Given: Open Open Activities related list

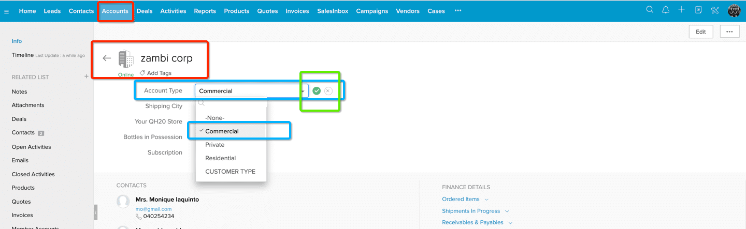Looking at the screenshot, I should point(32,147).
